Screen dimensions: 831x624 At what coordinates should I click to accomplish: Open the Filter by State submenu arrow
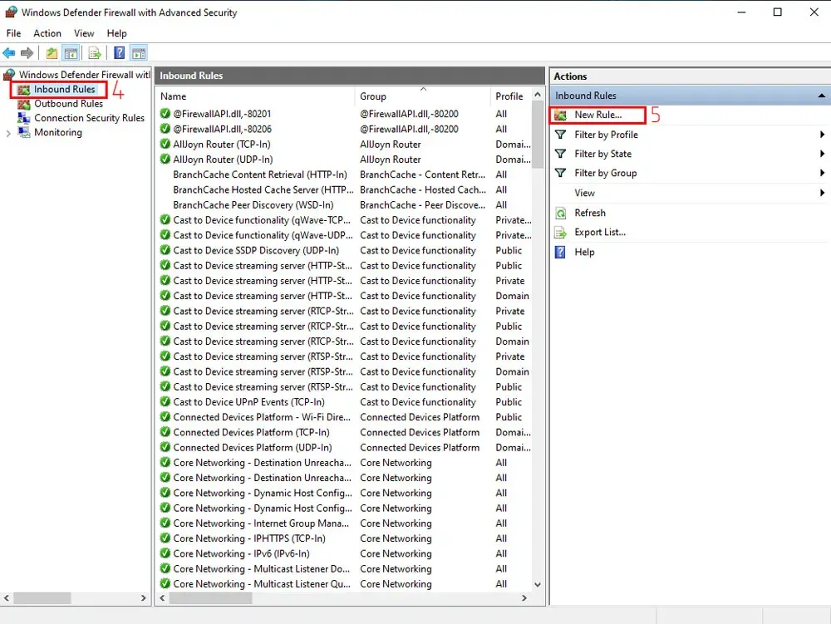coord(822,154)
